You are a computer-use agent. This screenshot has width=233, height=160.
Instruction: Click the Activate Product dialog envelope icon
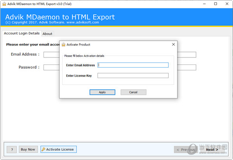click(63, 44)
